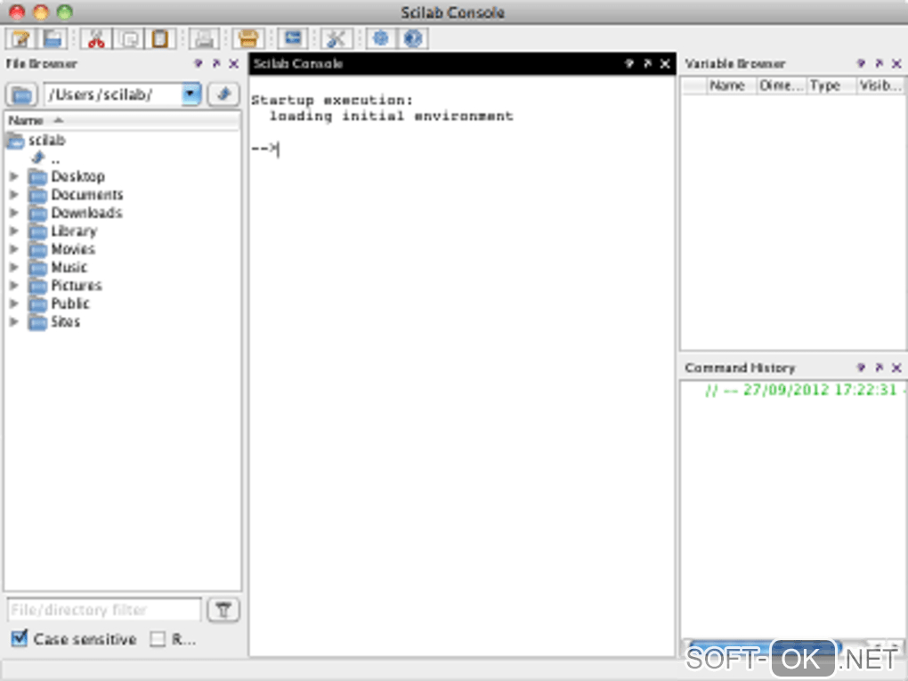Click the Type column header
The image size is (908, 681).
(x=831, y=85)
